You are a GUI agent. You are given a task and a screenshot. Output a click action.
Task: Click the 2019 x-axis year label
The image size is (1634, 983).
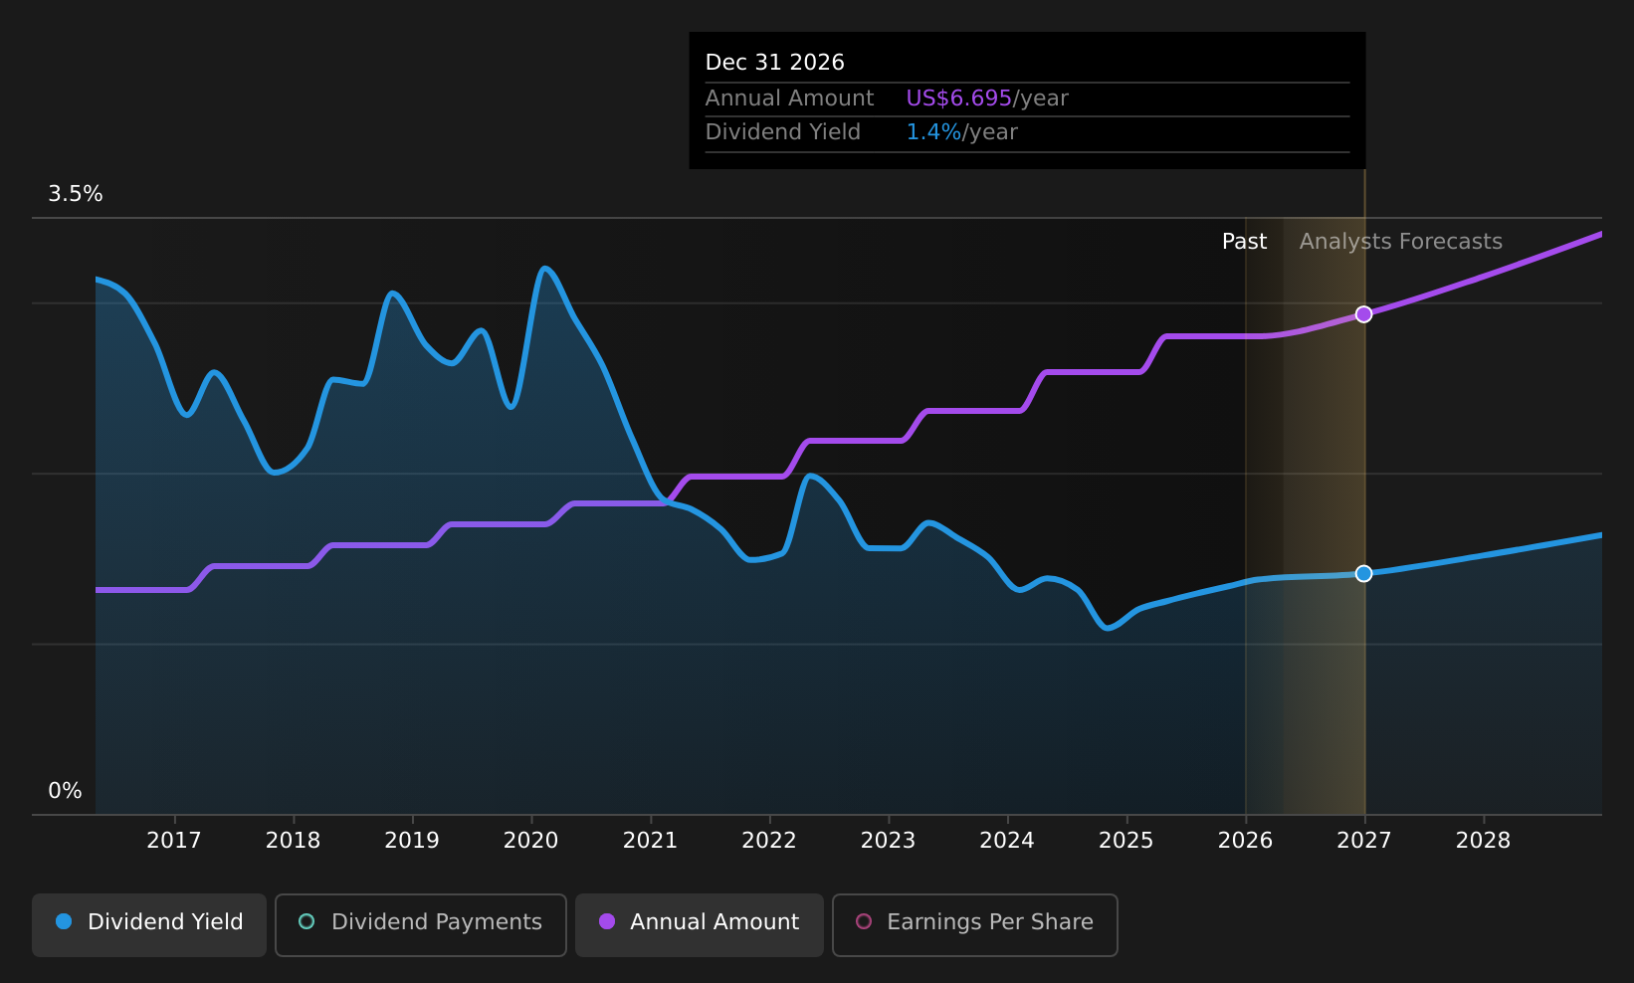[412, 841]
